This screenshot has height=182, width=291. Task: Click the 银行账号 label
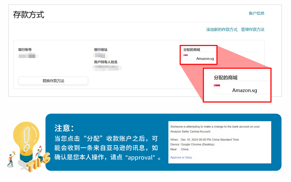[x=25, y=50]
